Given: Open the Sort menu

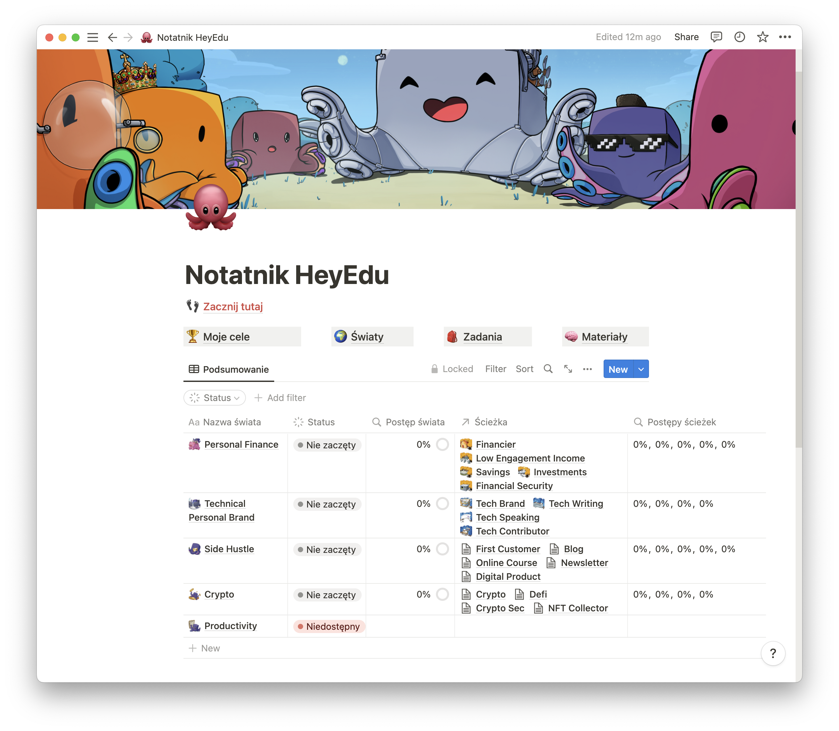Looking at the screenshot, I should 524,369.
